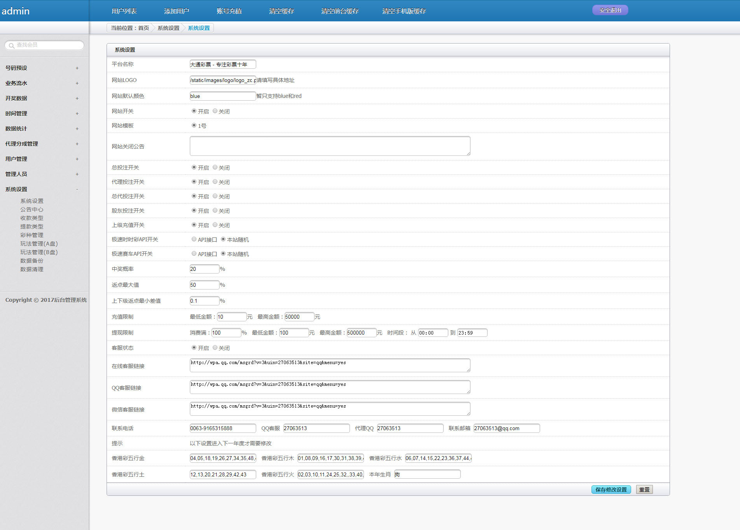Click the 提现限制 end time 23:59 field
The image size is (740, 530).
(472, 333)
